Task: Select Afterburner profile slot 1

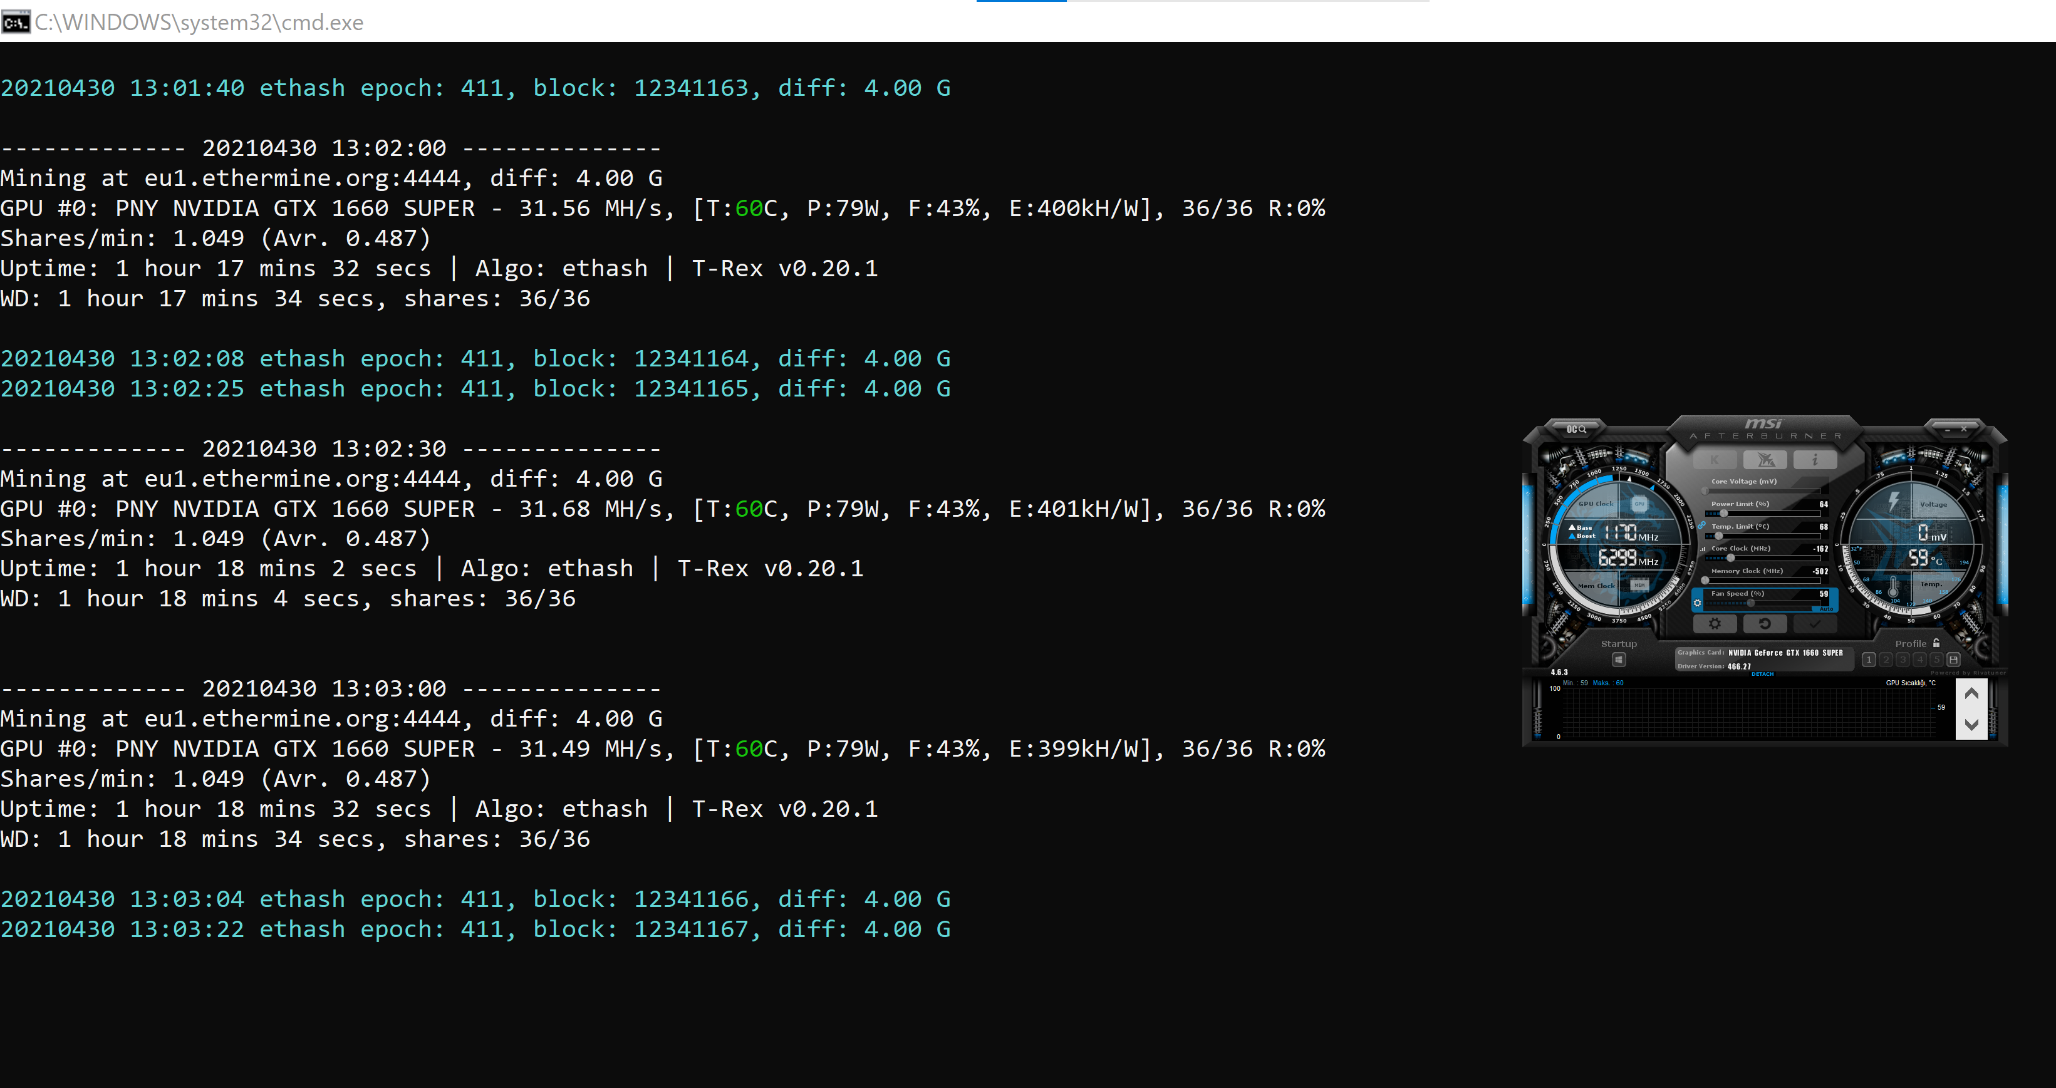Action: [x=1869, y=660]
